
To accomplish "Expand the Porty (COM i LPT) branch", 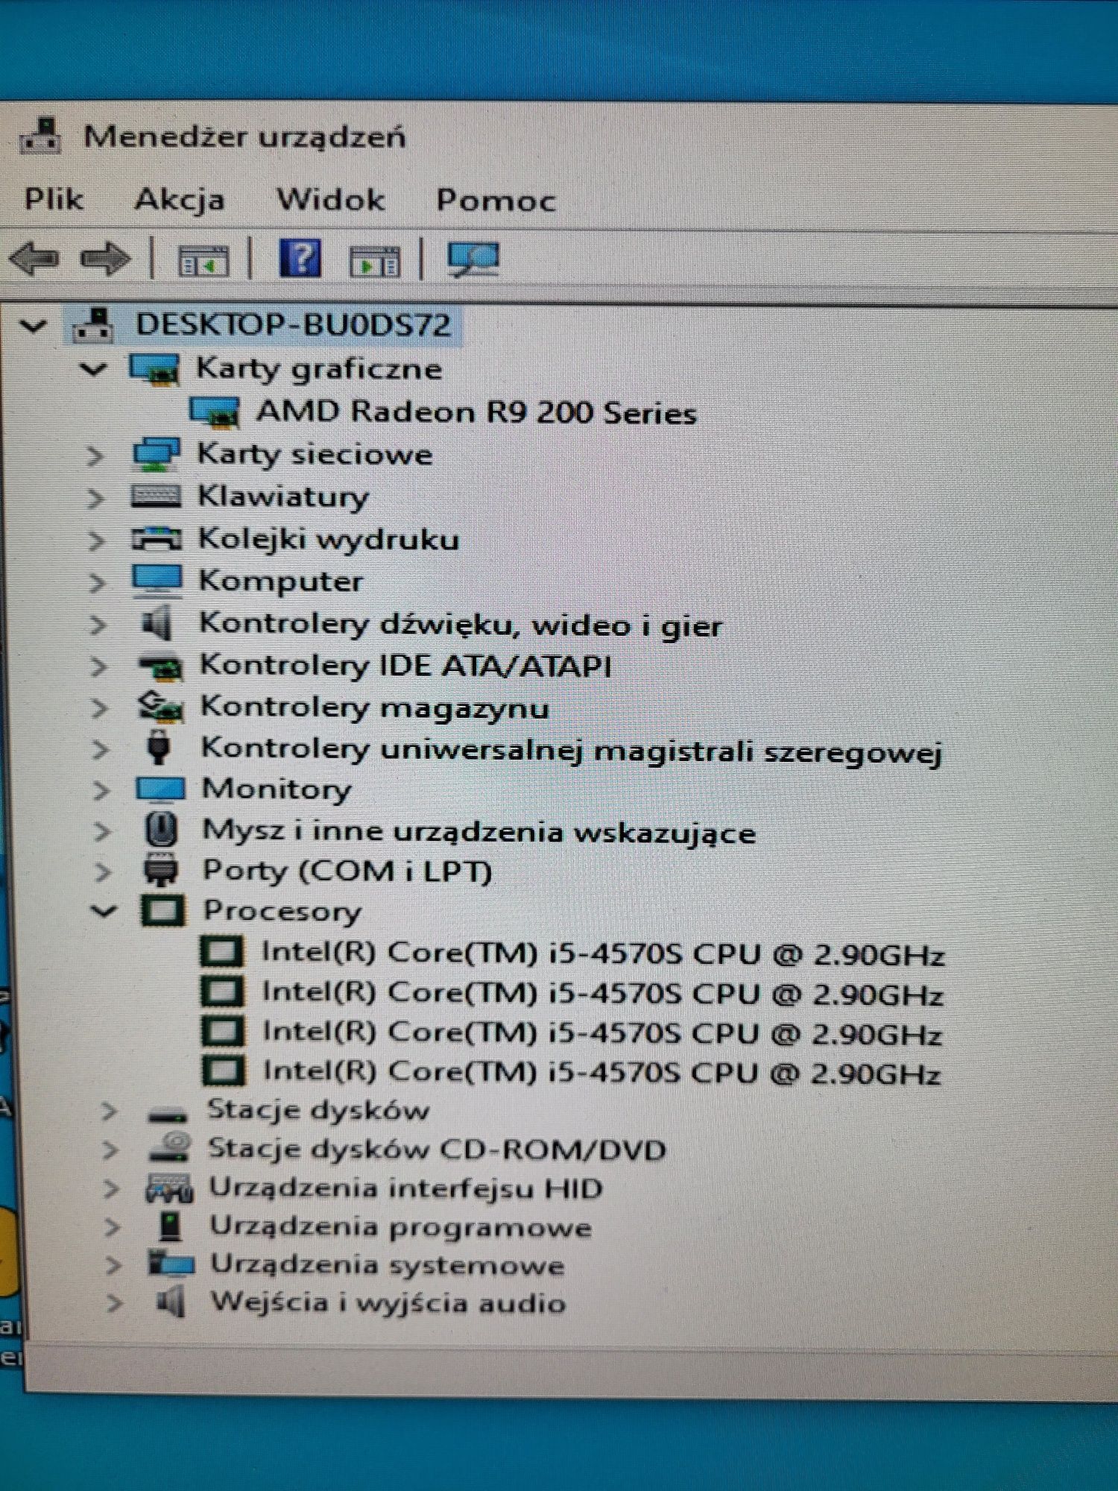I will (102, 871).
